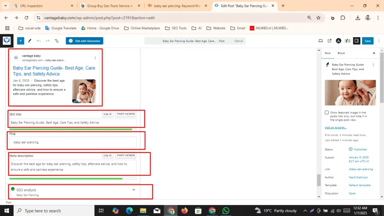
Task: Open the Astra settings icon
Action: point(339,41)
